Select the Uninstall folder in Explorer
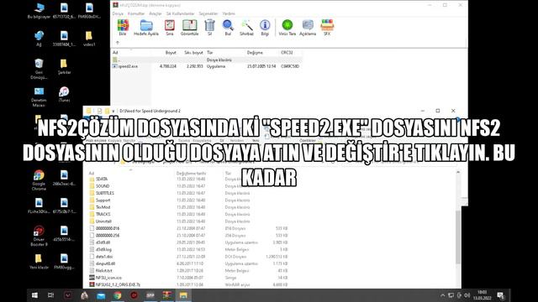 tap(103, 221)
